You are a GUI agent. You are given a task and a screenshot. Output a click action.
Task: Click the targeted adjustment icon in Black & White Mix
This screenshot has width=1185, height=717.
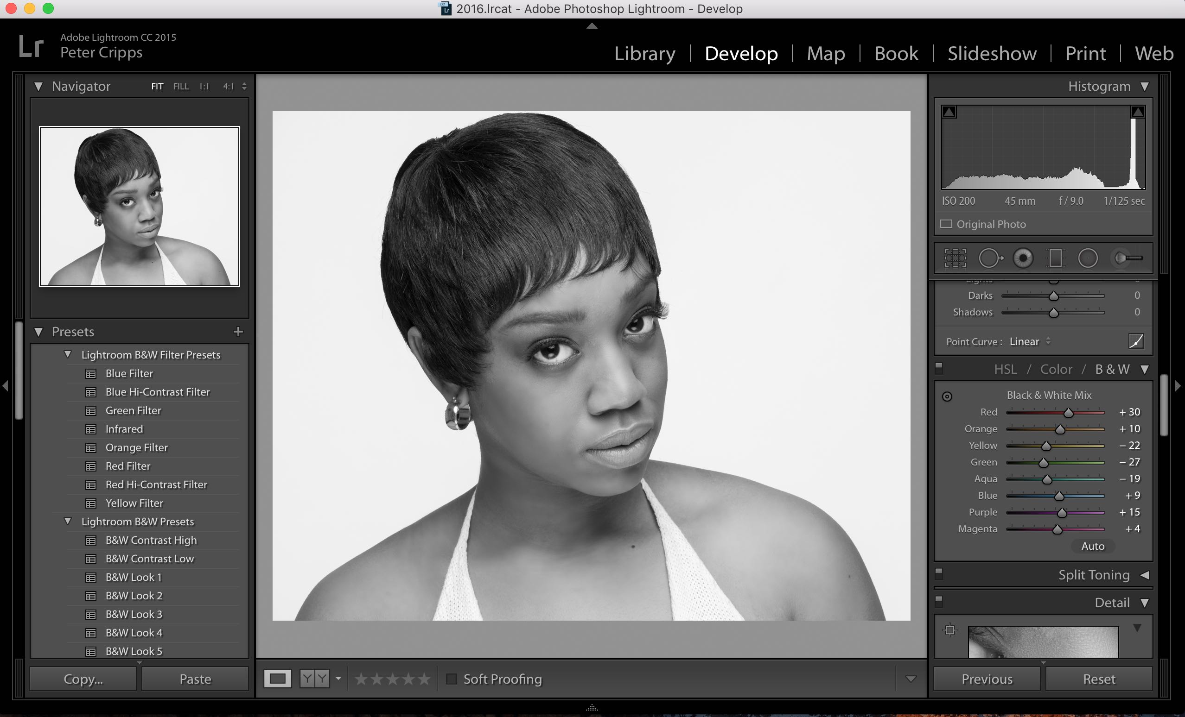[948, 397]
